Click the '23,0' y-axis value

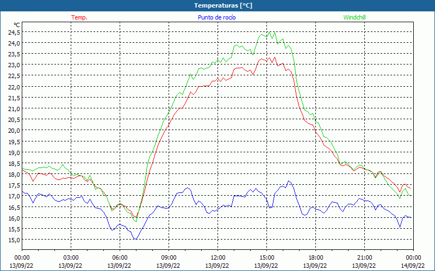point(14,65)
